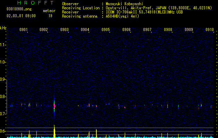Image resolution: width=218 pixels, height=138 pixels.
Task: Click the 0907 time marker
Action: [x=147, y=30]
